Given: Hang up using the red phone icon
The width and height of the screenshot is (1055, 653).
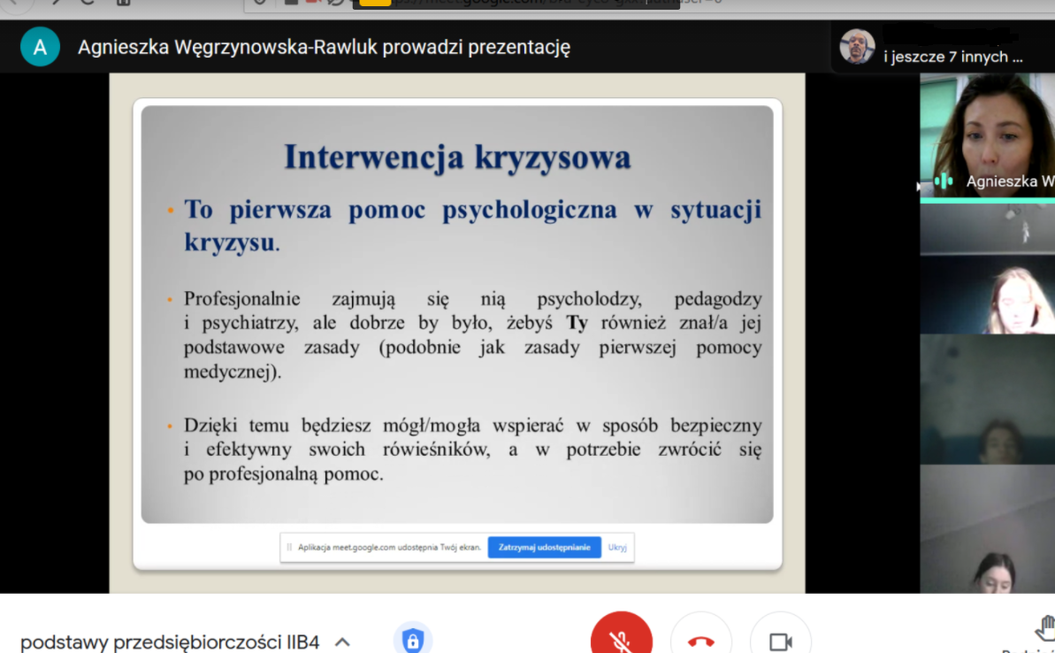Looking at the screenshot, I should (x=700, y=639).
